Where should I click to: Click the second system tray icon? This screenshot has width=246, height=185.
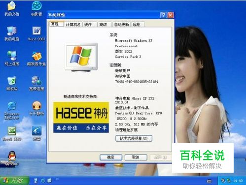pyautogui.click(x=229, y=181)
